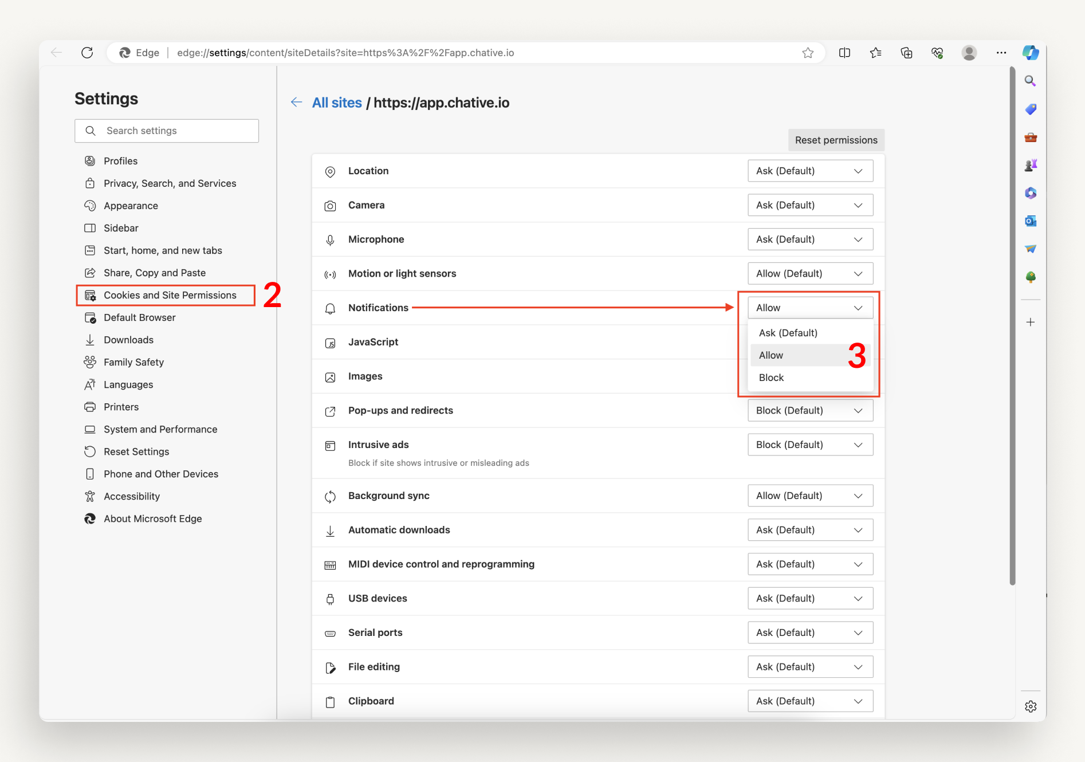Switch to the Appearance settings section
Screen dimensions: 1085x762
click(x=131, y=205)
